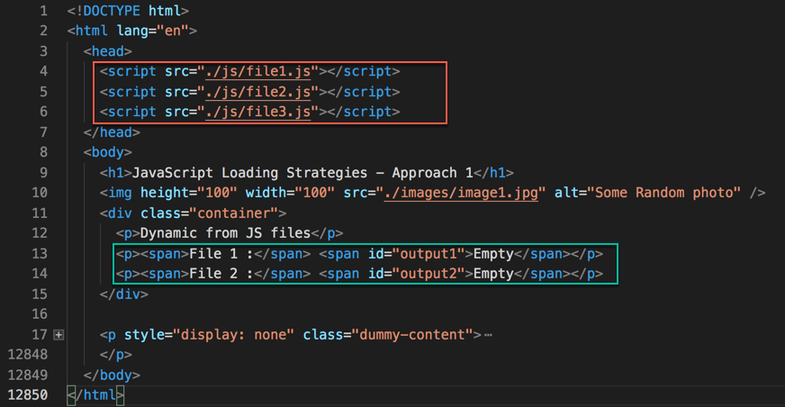
Task: Click the closing body tag
Action: [x=112, y=375]
